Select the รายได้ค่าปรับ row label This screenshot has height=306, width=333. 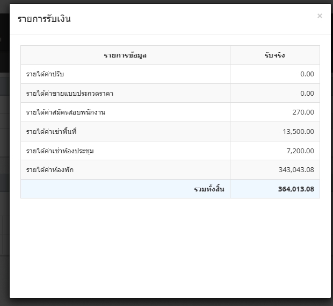45,74
